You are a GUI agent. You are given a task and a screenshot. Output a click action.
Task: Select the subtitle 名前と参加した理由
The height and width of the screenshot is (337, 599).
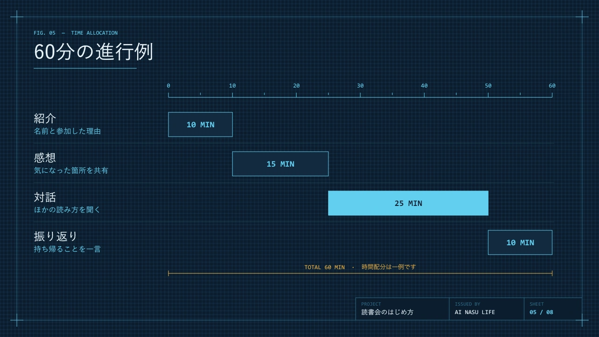[x=67, y=131]
